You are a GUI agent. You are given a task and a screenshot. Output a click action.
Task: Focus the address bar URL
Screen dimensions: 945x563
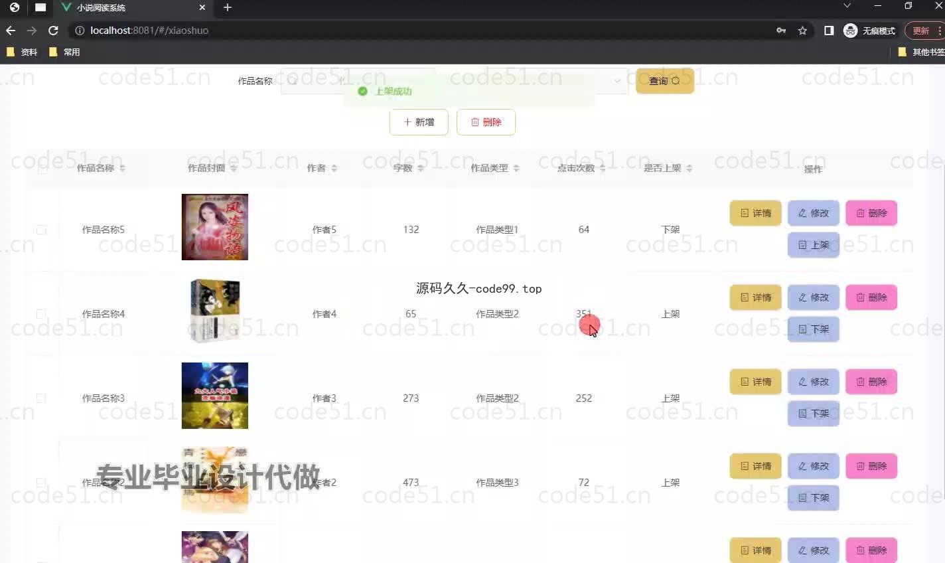(425, 31)
